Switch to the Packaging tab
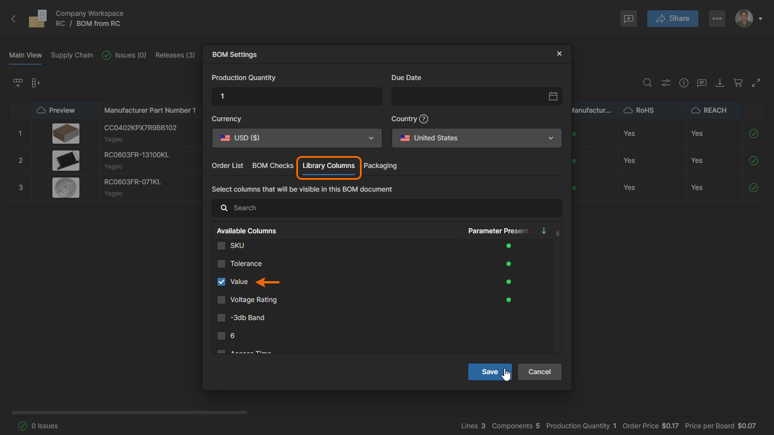This screenshot has height=435, width=774. [x=380, y=166]
